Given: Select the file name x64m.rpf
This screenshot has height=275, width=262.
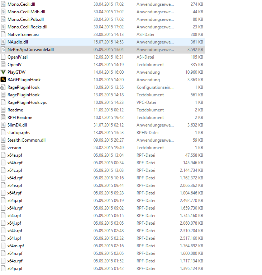Looking at the screenshot, I should [x=16, y=246].
